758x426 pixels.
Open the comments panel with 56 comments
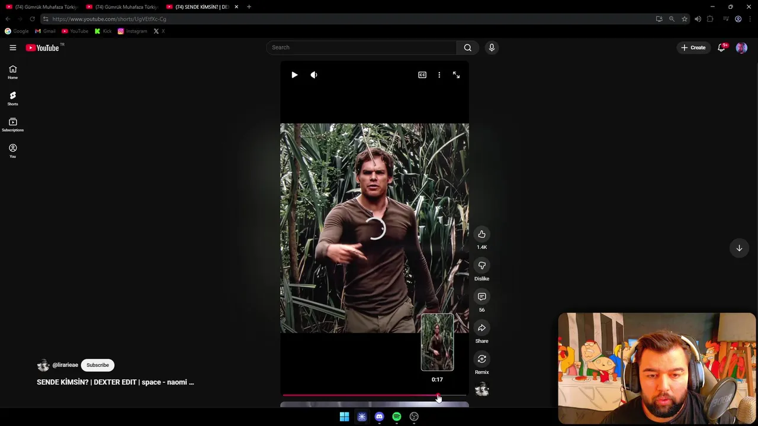pos(481,296)
